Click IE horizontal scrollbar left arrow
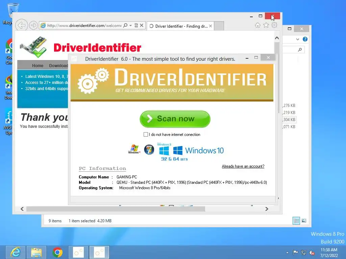Image resolution: width=346 pixels, height=259 pixels. 22,209
